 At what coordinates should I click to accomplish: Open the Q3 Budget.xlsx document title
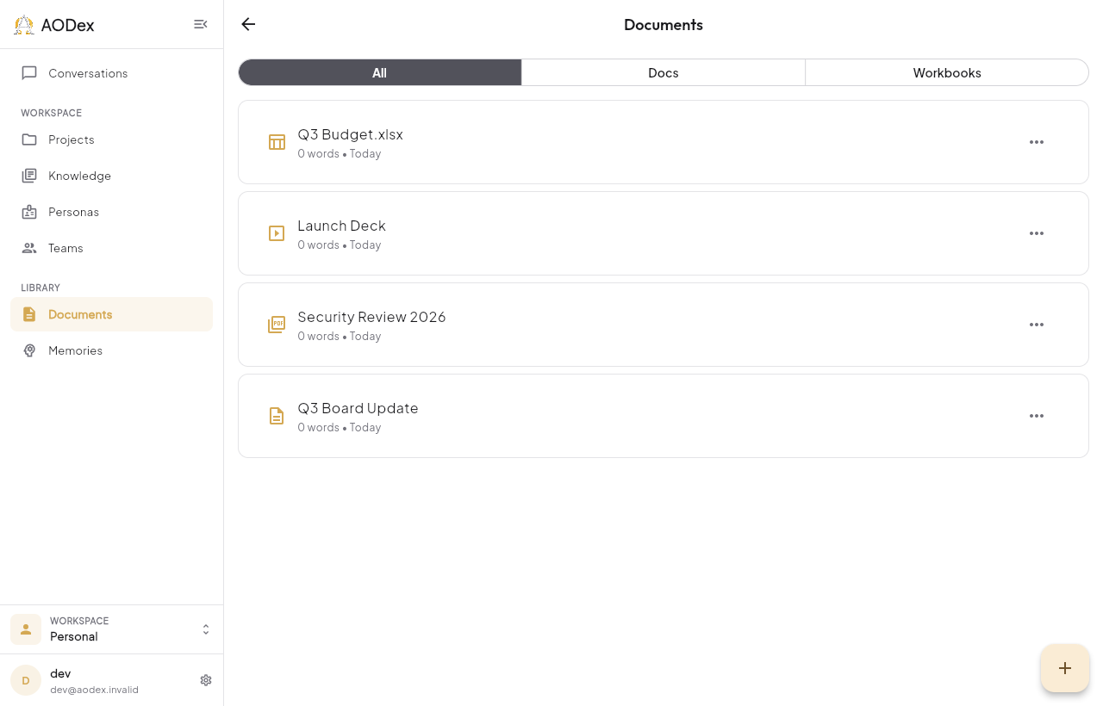351,134
